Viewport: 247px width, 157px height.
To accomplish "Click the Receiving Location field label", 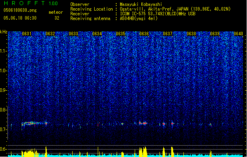I will click(91, 9).
